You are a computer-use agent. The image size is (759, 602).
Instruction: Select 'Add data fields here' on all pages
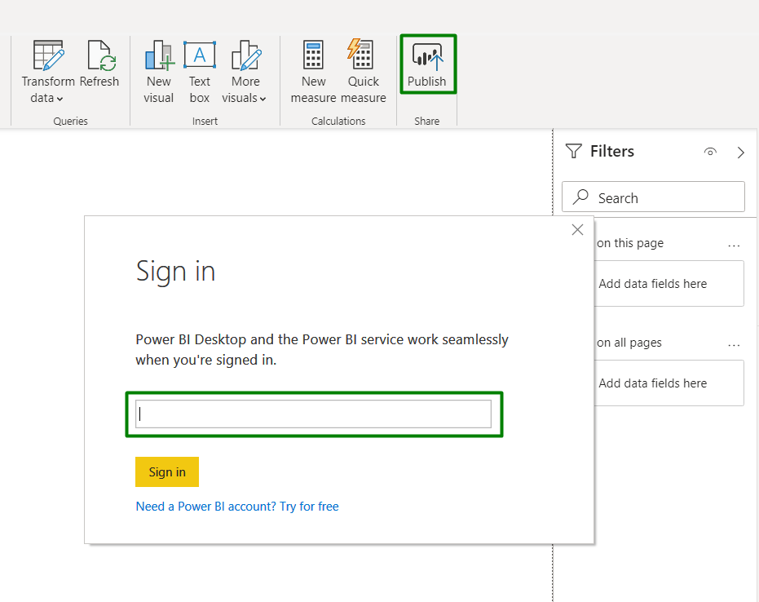(653, 383)
